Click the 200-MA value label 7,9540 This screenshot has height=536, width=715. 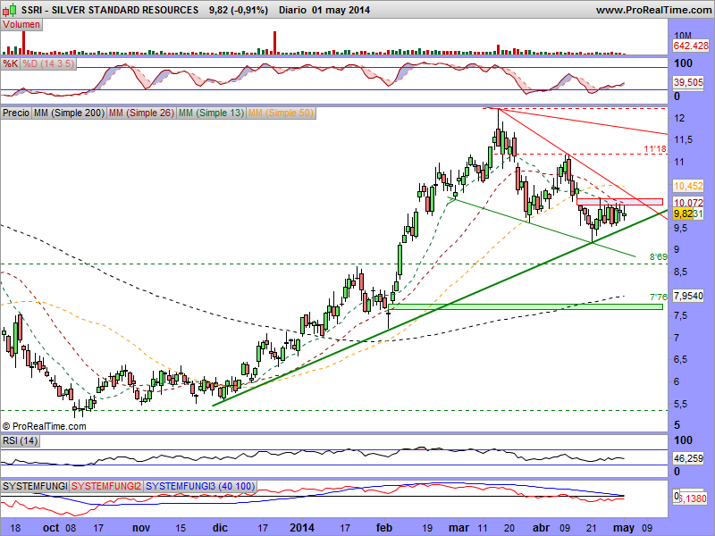(688, 296)
